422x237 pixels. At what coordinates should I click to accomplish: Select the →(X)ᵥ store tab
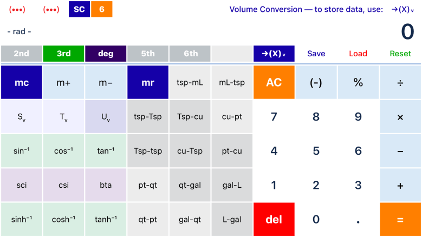tap(274, 54)
